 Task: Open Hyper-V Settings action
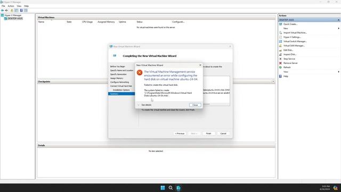click(x=292, y=37)
